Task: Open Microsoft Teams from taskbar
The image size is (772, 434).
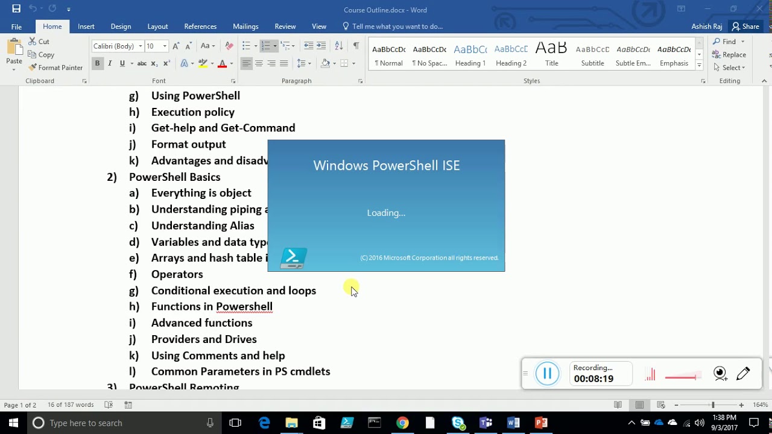Action: 486,423
